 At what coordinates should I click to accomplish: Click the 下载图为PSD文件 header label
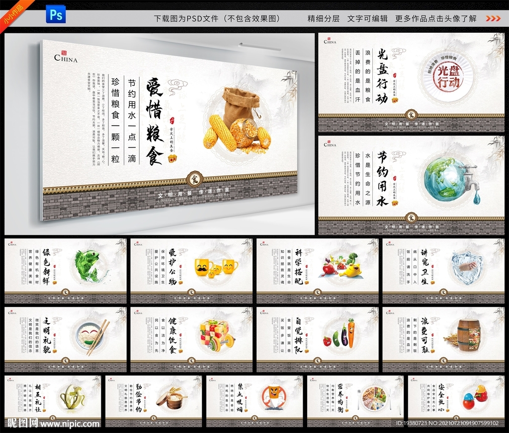[216, 18]
